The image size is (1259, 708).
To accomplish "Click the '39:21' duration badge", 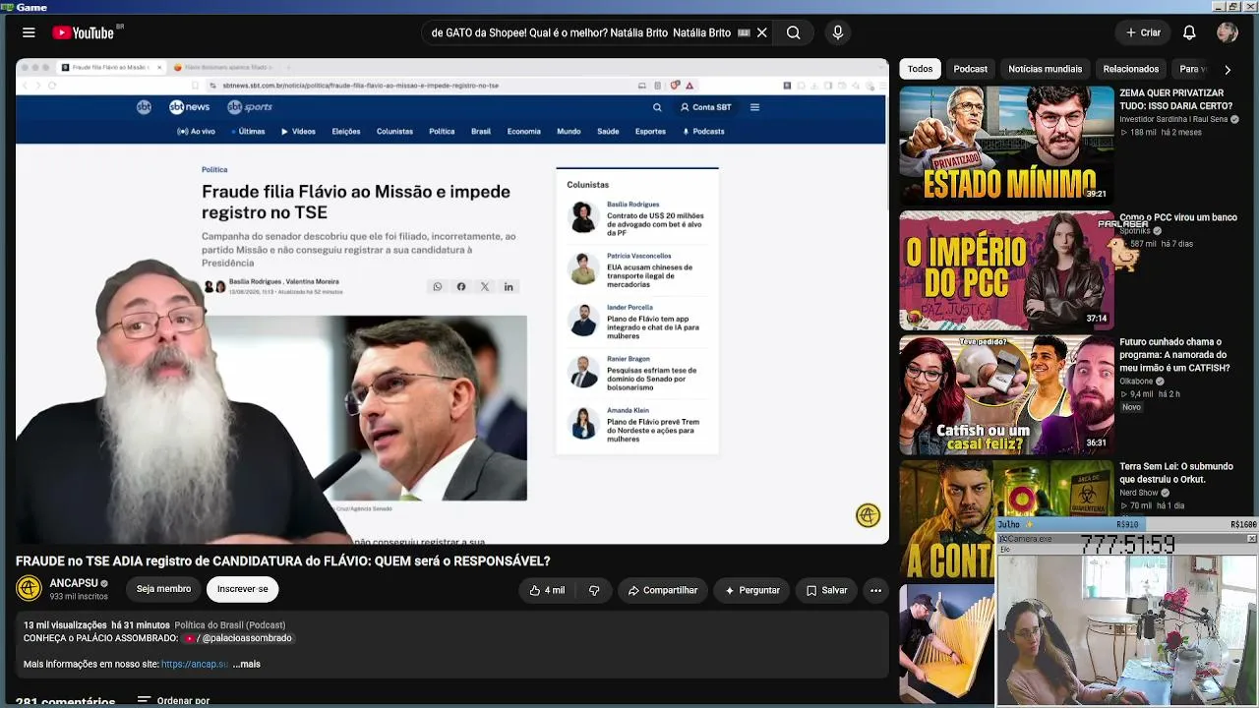I will click(x=1096, y=195).
